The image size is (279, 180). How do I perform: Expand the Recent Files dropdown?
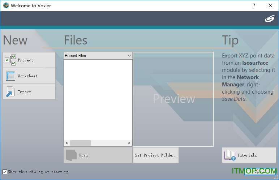(129, 56)
